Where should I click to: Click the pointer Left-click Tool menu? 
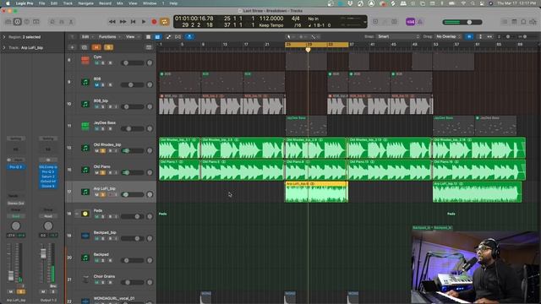click(291, 36)
